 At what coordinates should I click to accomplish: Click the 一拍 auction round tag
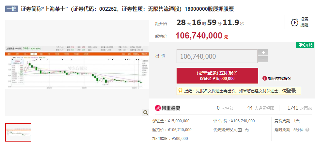point(12,9)
